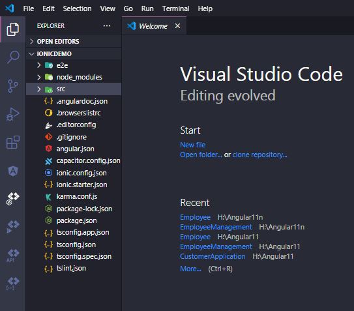Open the Selection menu

coord(77,8)
